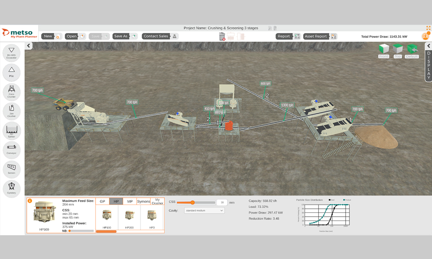The image size is (432, 259).
Task: Collapse the left equipment sidebar
Action: pyautogui.click(x=29, y=46)
